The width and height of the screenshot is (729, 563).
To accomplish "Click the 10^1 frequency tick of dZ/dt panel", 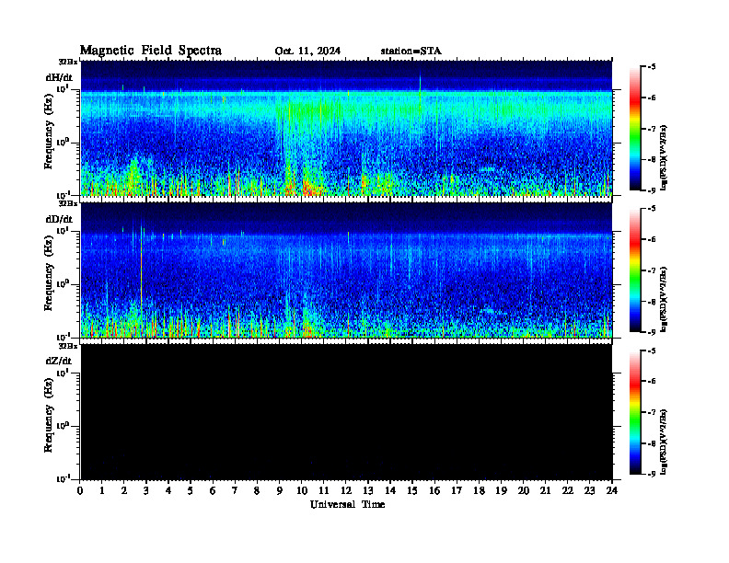I will (x=63, y=373).
